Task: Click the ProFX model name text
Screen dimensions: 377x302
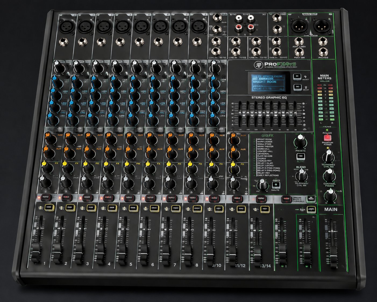Action: (280, 64)
